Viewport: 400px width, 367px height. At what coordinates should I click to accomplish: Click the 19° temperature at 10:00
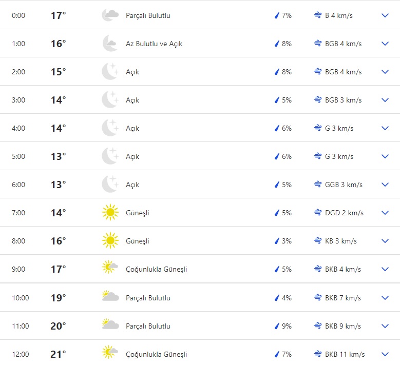[58, 298]
